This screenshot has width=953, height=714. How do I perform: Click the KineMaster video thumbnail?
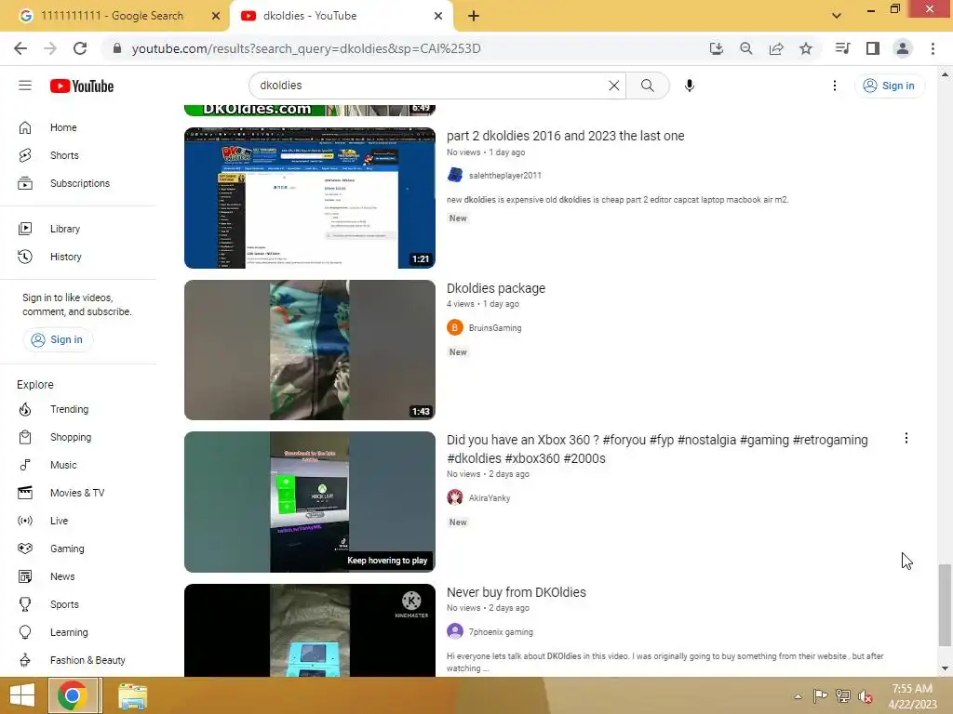pyautogui.click(x=310, y=630)
